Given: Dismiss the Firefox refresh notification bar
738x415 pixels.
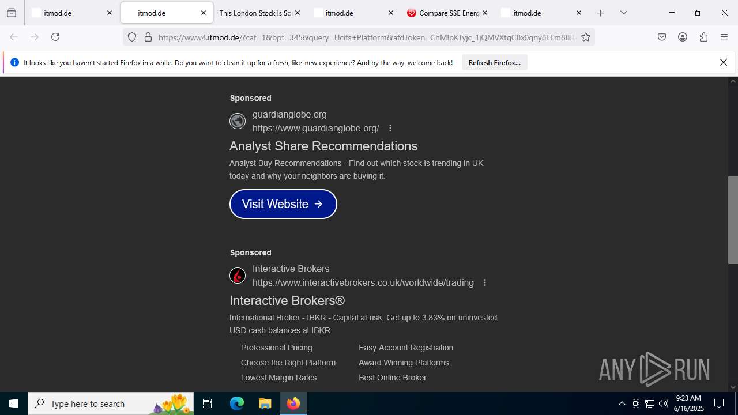Looking at the screenshot, I should coord(724,62).
